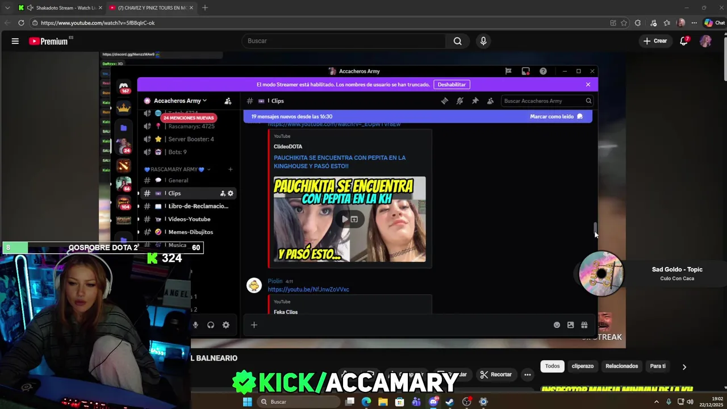Select Relacionados filter chip
The height and width of the screenshot is (409, 727).
click(x=621, y=366)
